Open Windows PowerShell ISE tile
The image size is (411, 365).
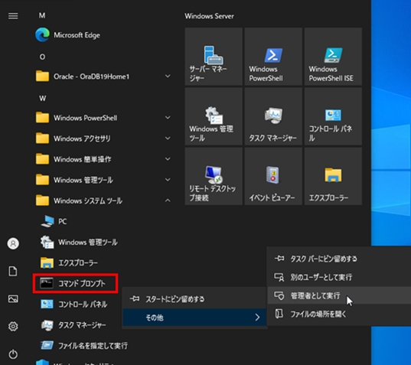333,57
